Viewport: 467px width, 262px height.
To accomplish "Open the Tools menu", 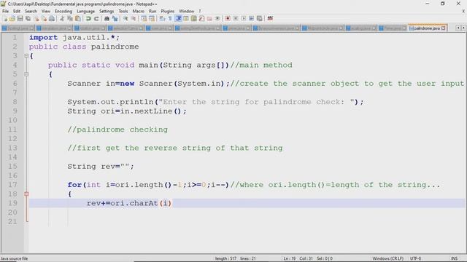I will click(123, 11).
